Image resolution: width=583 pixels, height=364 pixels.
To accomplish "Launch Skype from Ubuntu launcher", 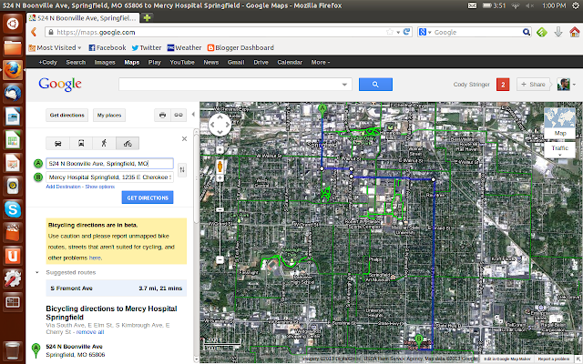I will (13, 209).
